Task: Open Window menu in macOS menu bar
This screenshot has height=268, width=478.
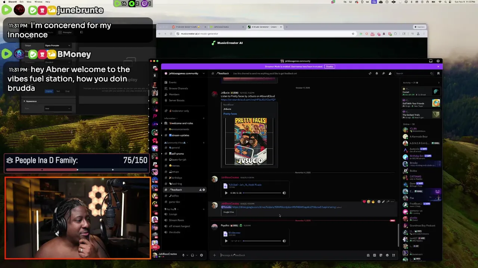Action: click(x=38, y=2)
